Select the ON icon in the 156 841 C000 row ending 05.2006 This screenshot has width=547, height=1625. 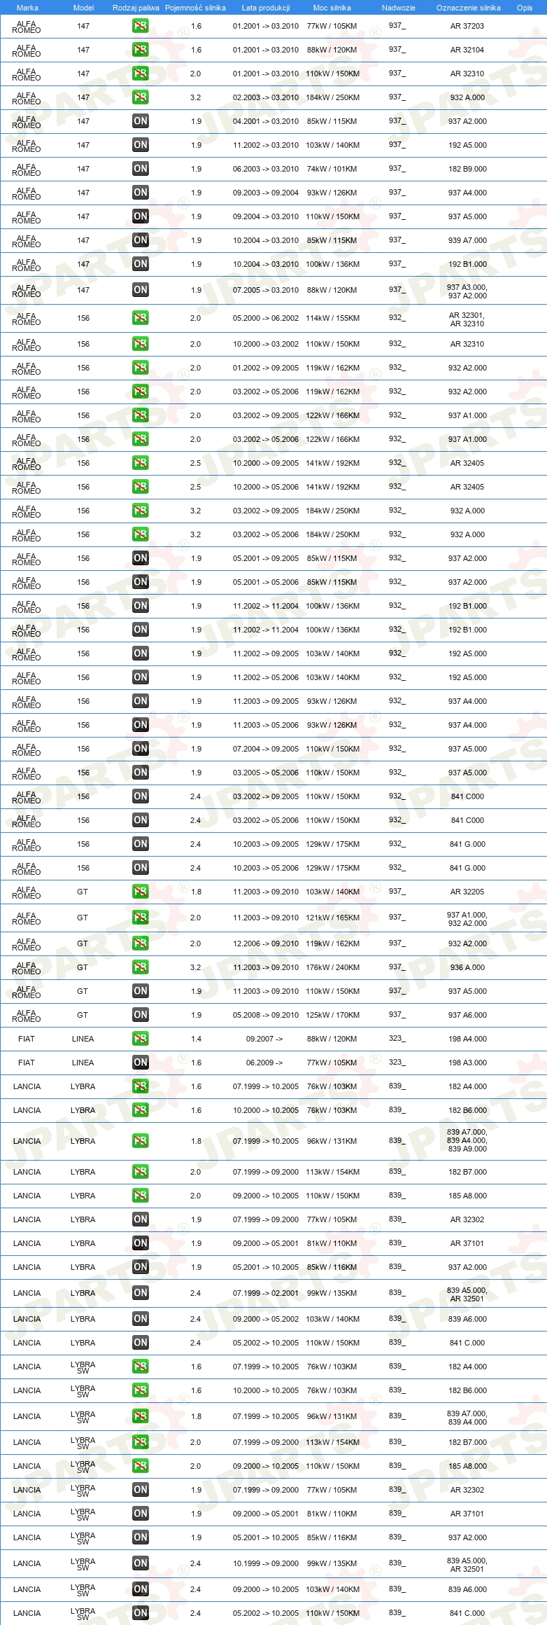coord(140,820)
